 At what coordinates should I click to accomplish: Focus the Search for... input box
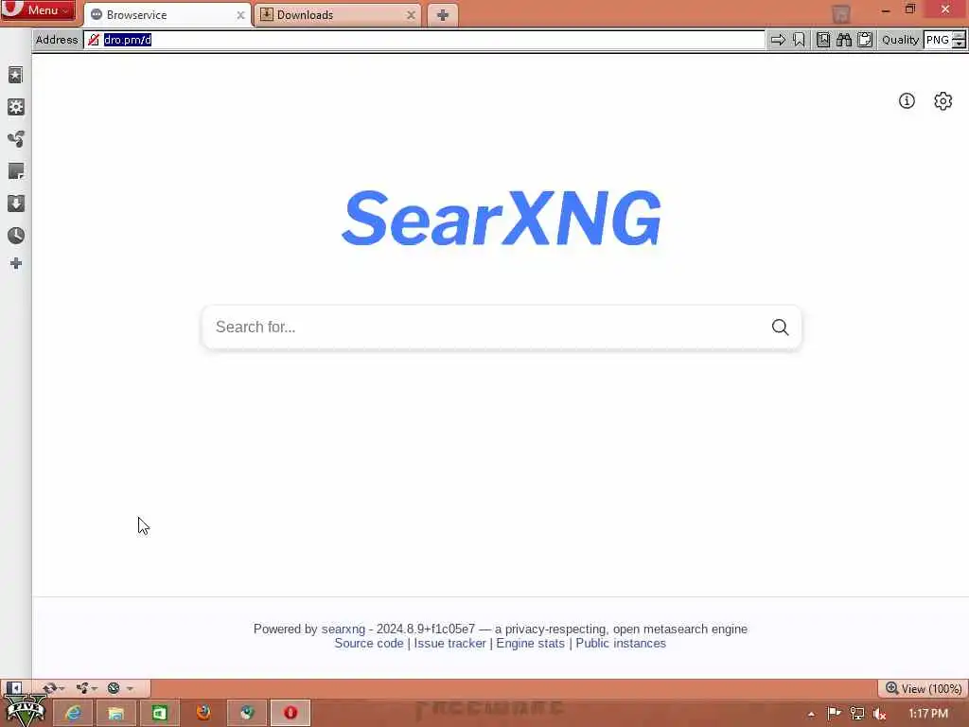[x=486, y=327]
